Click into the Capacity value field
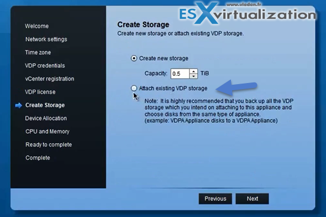The width and height of the screenshot is (326, 217). point(180,74)
